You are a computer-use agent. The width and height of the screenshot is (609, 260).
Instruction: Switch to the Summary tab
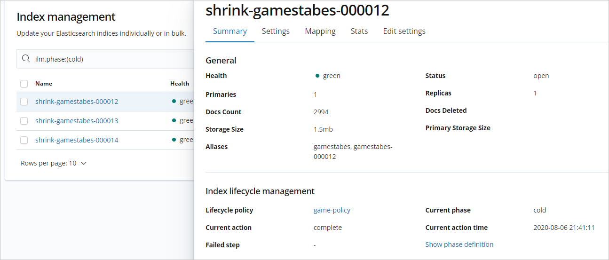pos(230,31)
